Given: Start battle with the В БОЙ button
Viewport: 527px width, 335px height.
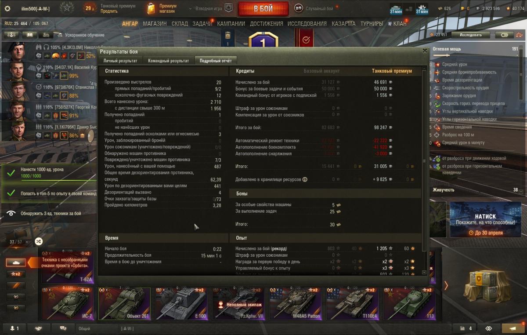Looking at the screenshot, I should tap(263, 8).
